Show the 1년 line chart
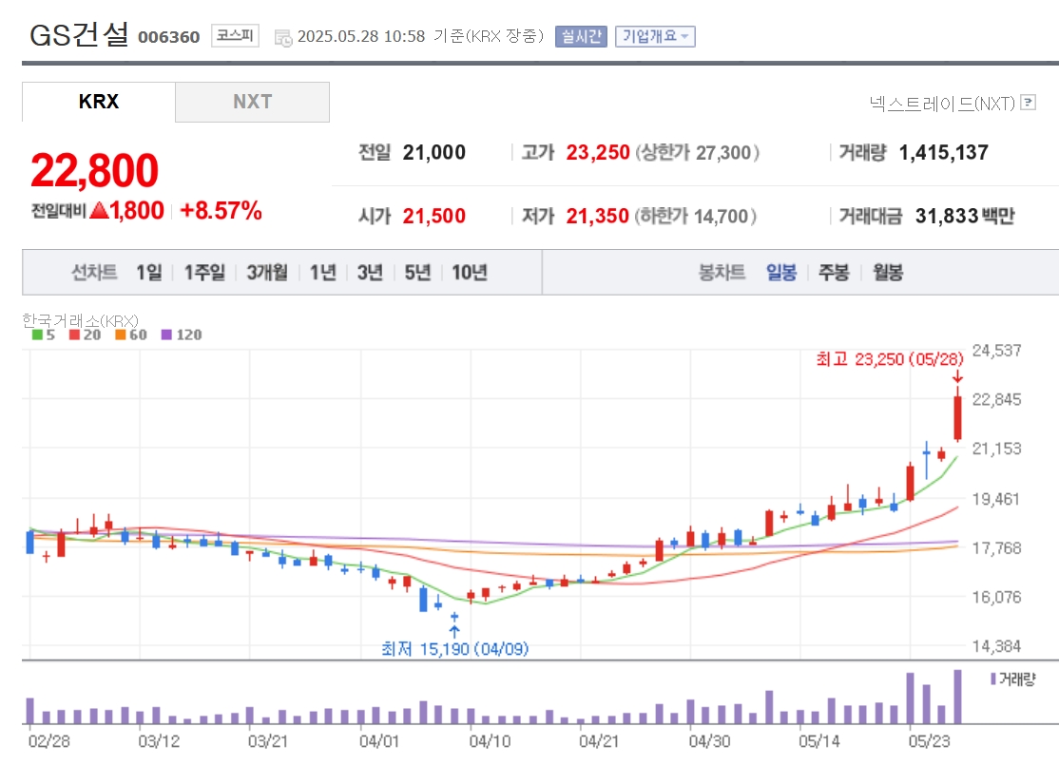 coord(323,272)
